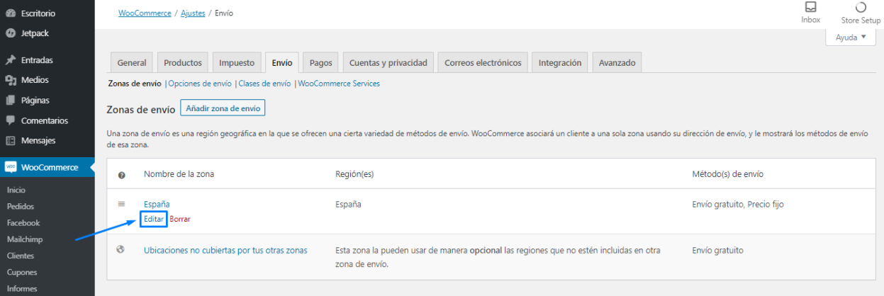Open Pedidos submenu item
884x296 pixels.
[20, 206]
